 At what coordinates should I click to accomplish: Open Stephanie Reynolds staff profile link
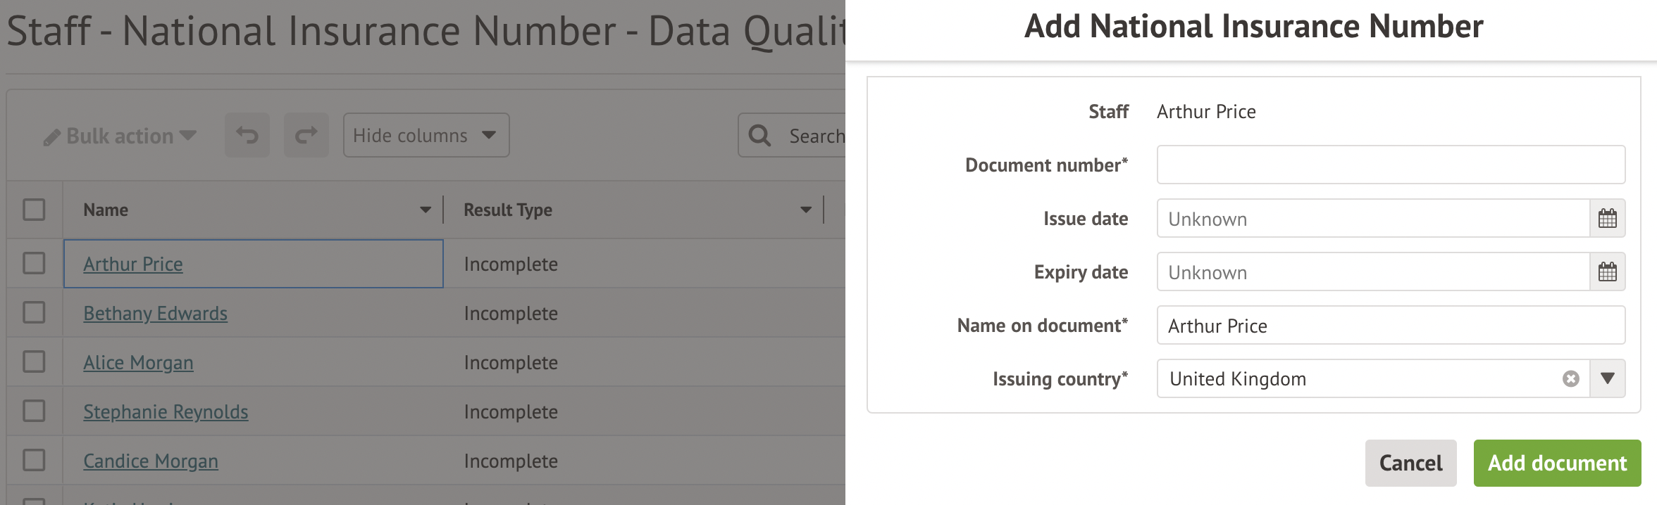click(x=166, y=411)
